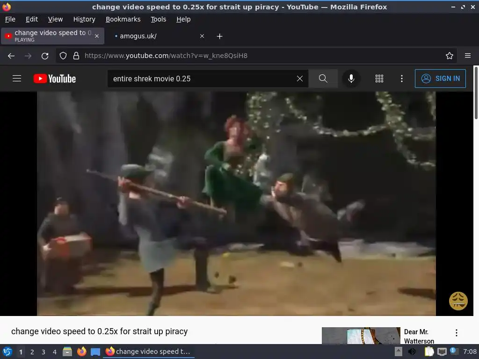This screenshot has width=479, height=359.
Task: Open the Edit menu
Action: (32, 19)
